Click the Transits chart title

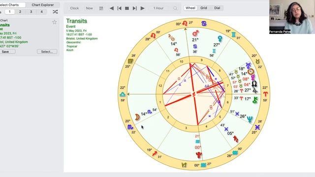click(x=77, y=21)
